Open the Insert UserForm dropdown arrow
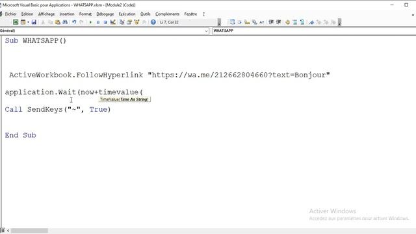The width and height of the screenshot is (416, 234). [x=28, y=22]
